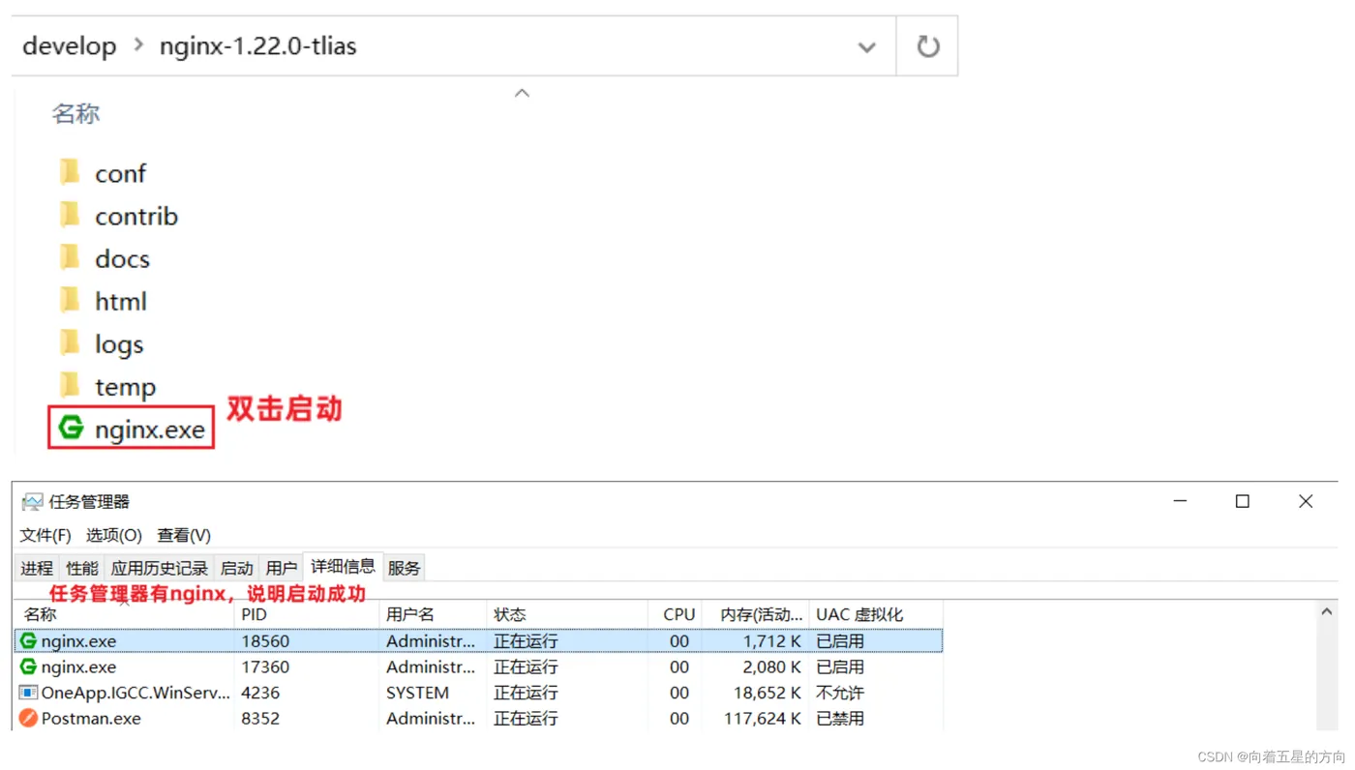Switch to the 服务 tab
This screenshot has height=770, width=1355.
coord(405,568)
